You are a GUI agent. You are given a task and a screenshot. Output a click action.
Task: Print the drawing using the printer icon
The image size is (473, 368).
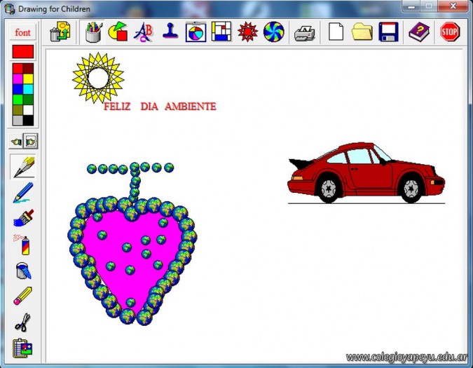tap(305, 32)
